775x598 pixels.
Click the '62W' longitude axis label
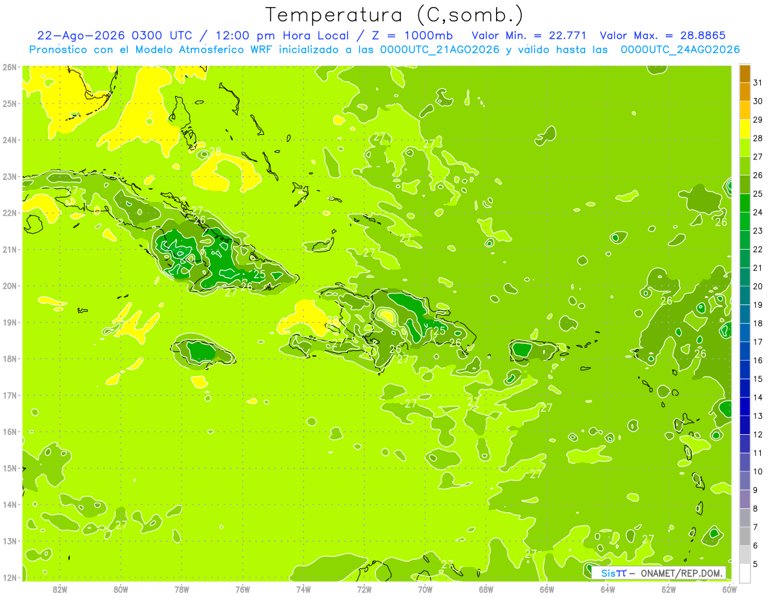668,589
